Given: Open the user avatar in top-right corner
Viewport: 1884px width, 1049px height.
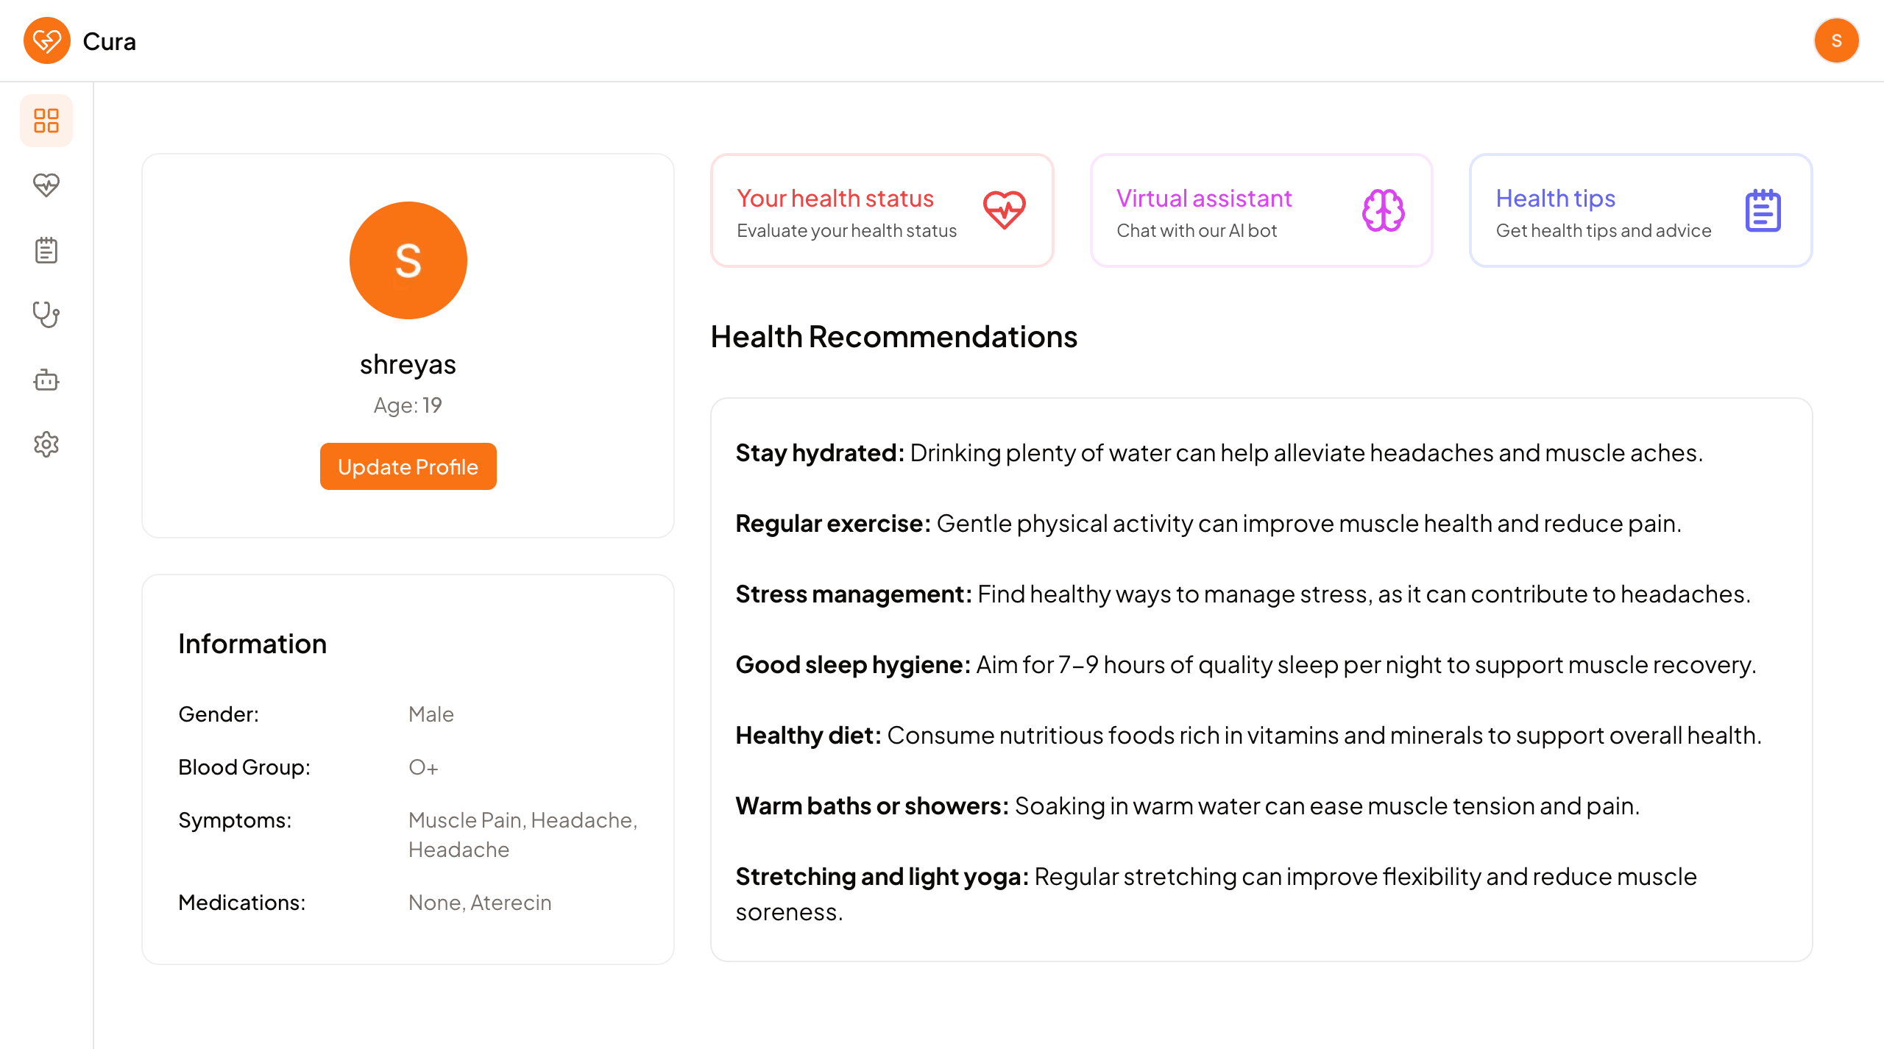Looking at the screenshot, I should click(x=1836, y=41).
